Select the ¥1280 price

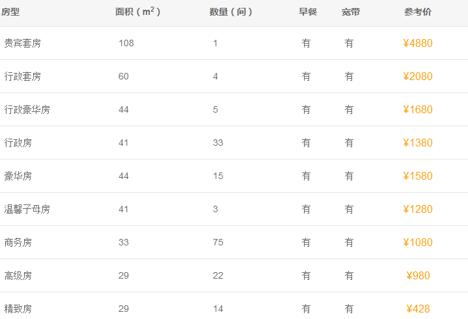coord(417,210)
